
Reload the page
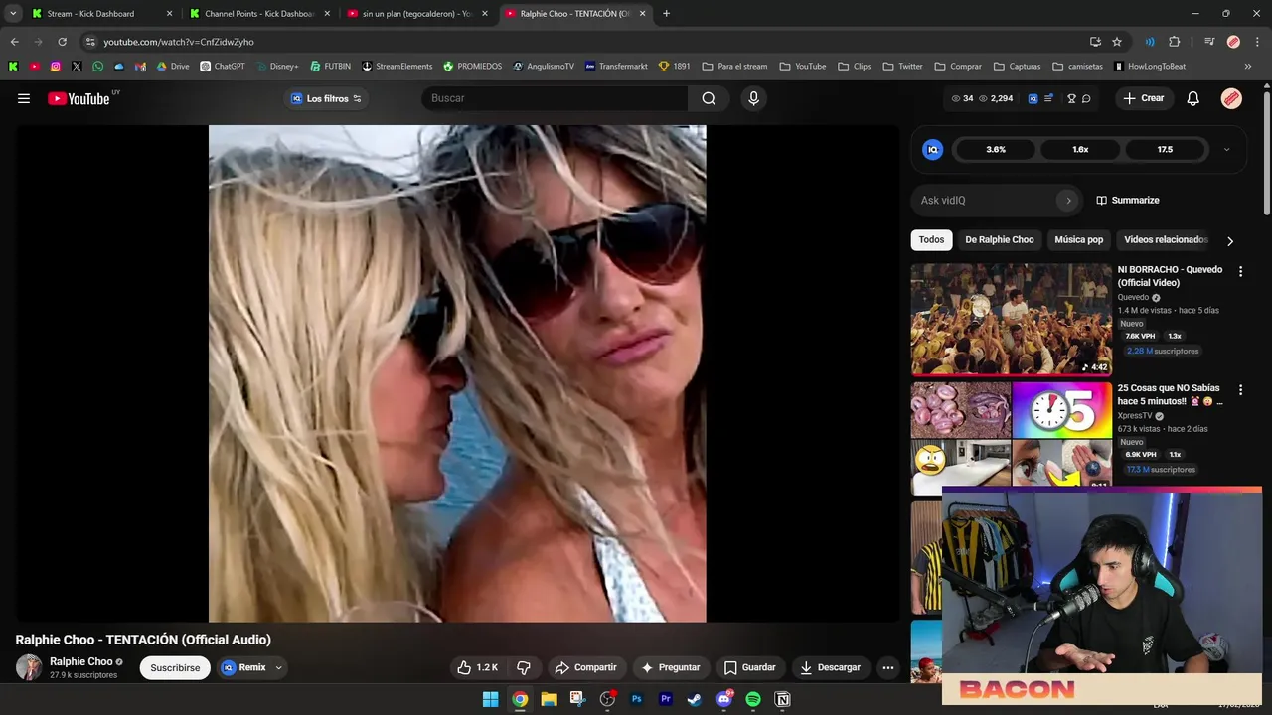coord(62,42)
